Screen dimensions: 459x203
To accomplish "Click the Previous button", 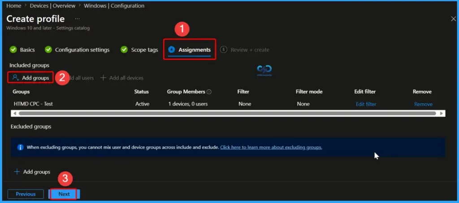I will [x=26, y=194].
